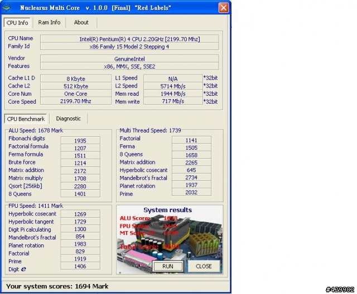The height and width of the screenshot is (294, 357).
Task: Click the Multi Thread 8 Queens score 1658
Action: click(191, 155)
